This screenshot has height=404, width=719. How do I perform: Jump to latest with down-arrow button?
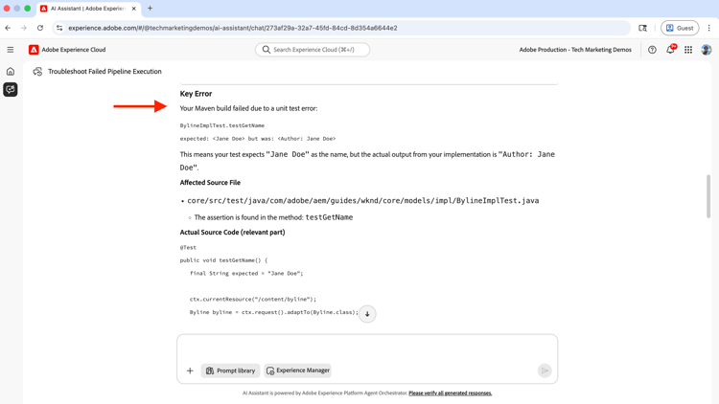[x=367, y=314]
